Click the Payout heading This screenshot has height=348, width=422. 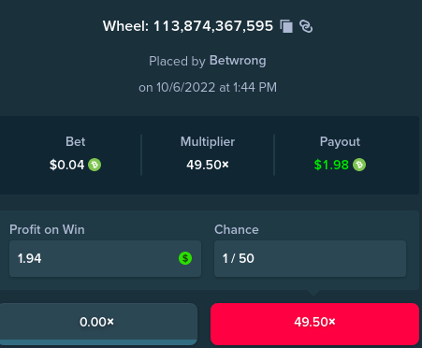tap(340, 142)
